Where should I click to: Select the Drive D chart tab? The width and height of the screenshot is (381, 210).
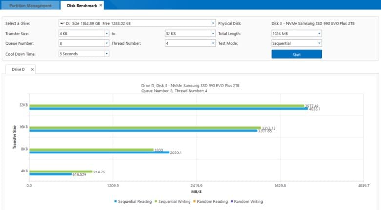click(20, 70)
